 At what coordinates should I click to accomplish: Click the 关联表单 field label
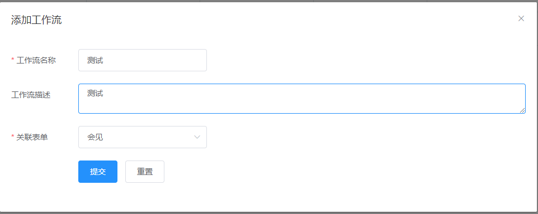point(32,138)
